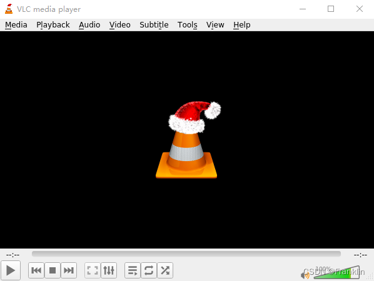Open the Media menu

16,25
